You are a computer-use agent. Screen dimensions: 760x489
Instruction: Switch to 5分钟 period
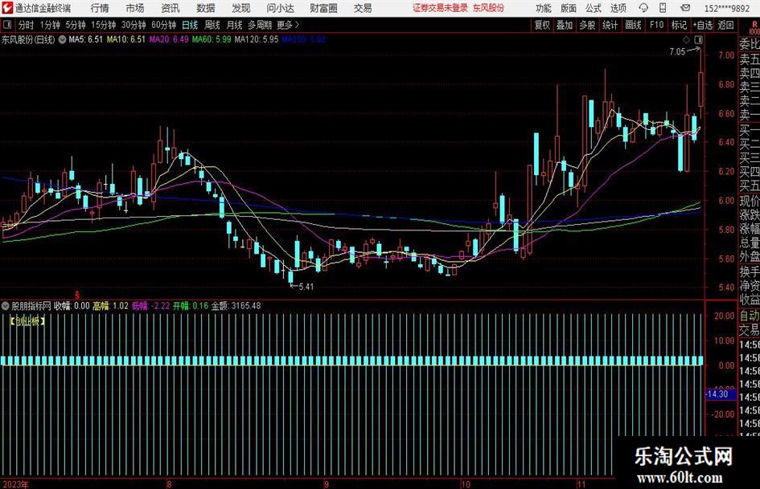click(76, 25)
